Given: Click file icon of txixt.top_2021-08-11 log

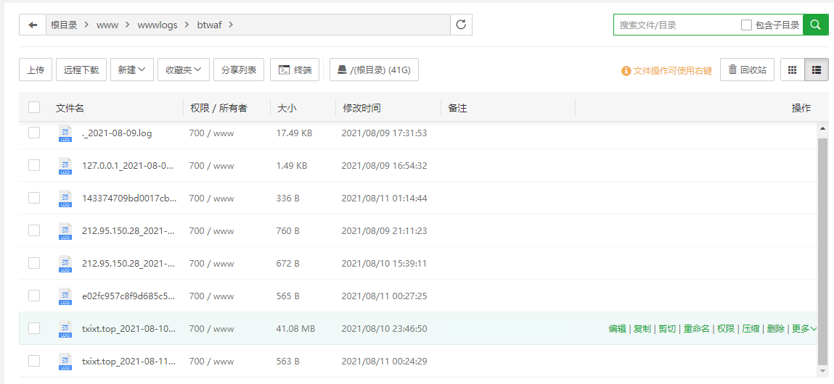Looking at the screenshot, I should [65, 361].
